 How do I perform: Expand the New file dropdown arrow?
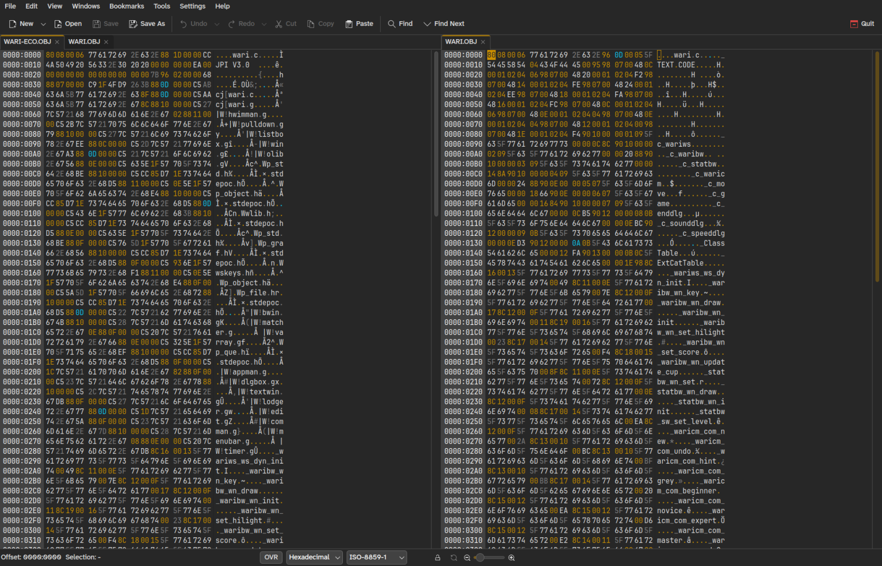pyautogui.click(x=43, y=24)
